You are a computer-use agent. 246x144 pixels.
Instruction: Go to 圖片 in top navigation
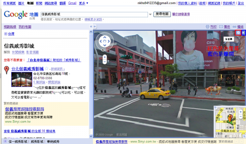[21, 3]
